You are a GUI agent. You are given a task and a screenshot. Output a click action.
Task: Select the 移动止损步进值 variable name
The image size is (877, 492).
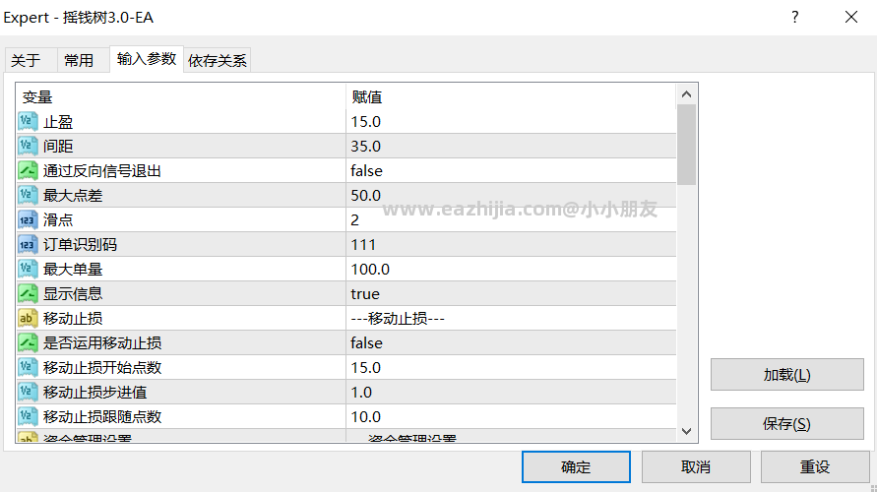click(95, 393)
